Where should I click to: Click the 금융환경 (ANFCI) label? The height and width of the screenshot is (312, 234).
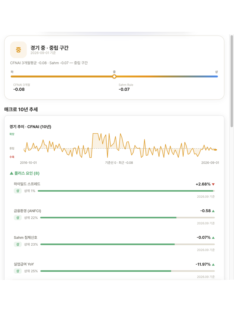pos(27,211)
